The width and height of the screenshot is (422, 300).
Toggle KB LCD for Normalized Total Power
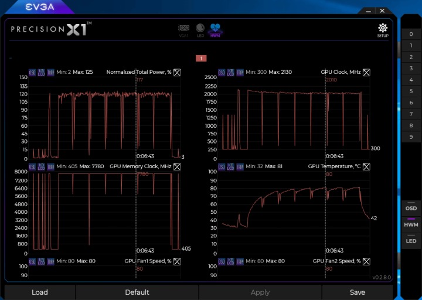[x=41, y=73]
